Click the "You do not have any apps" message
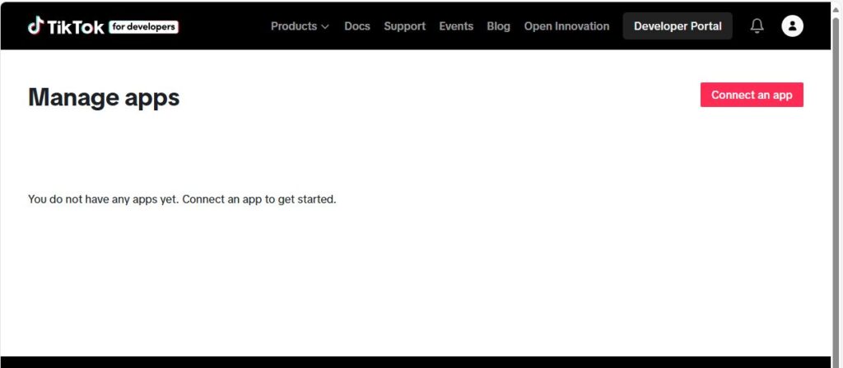This screenshot has width=843, height=368. pyautogui.click(x=182, y=199)
